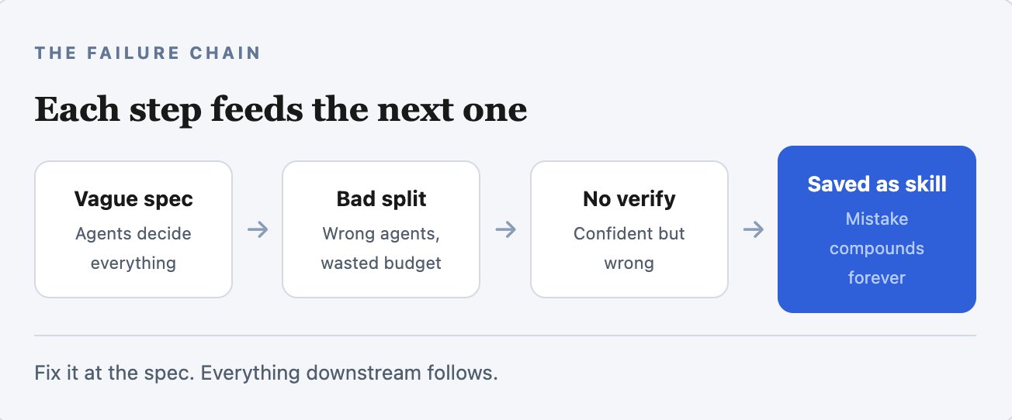Select the Bad split card
The width and height of the screenshot is (1012, 420).
pos(381,229)
